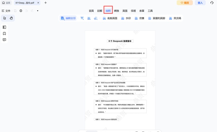This screenshot has height=132, width=217.
Task: Click the save icon next to 文件
Action: (x=15, y=11)
